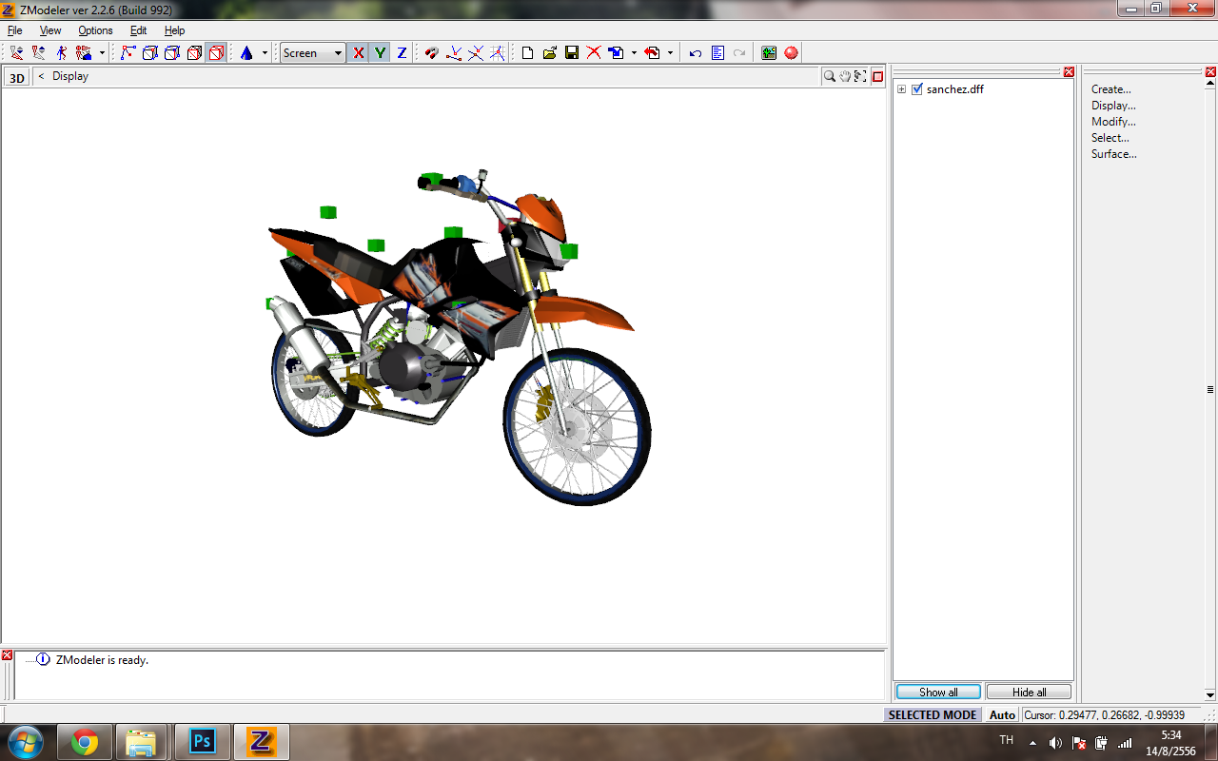Toggle SELECTED MODE in the status bar
This screenshot has width=1218, height=761.
pos(933,715)
